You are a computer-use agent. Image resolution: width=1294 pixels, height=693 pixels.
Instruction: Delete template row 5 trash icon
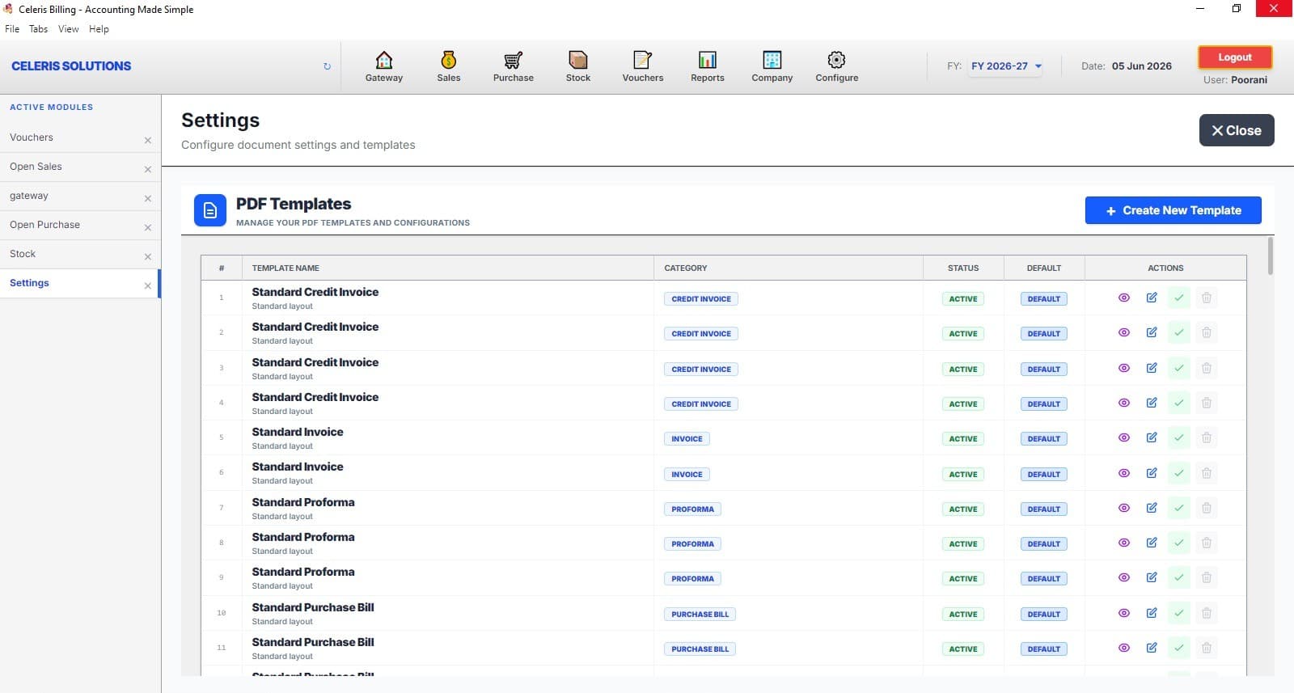[x=1207, y=437]
